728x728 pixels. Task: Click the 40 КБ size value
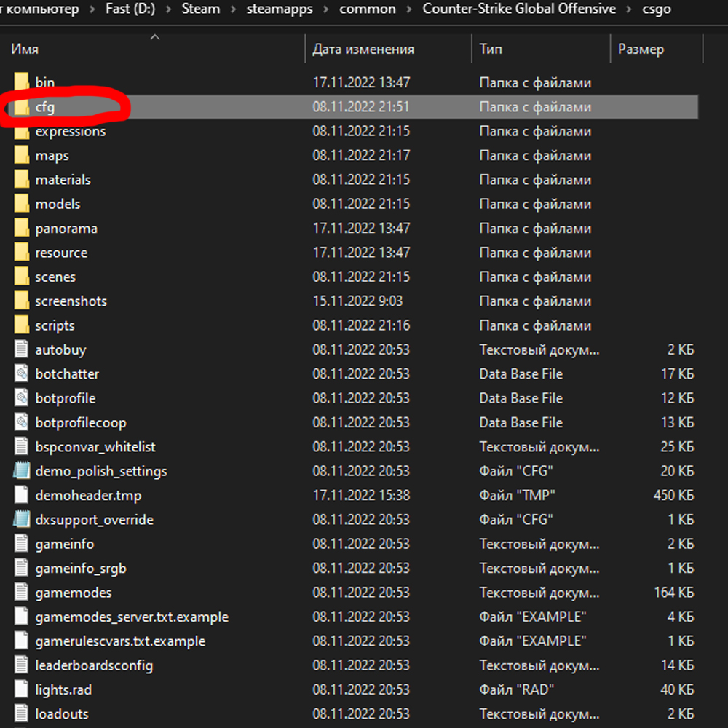click(x=677, y=689)
